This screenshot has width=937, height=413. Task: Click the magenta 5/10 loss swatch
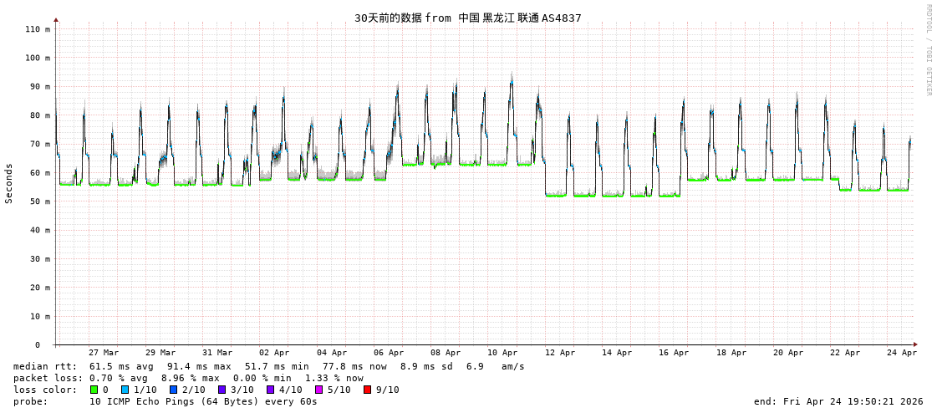(x=318, y=390)
